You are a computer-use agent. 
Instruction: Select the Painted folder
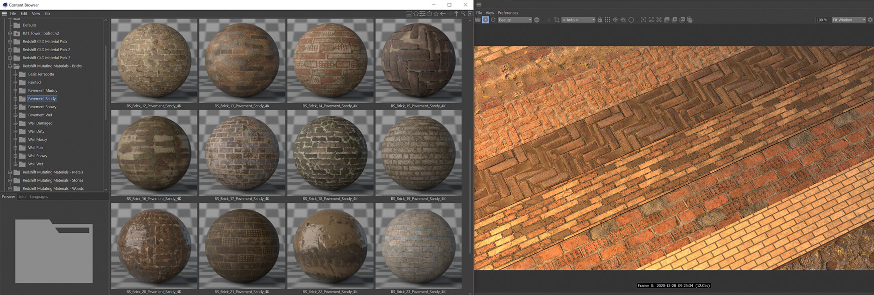(x=34, y=82)
